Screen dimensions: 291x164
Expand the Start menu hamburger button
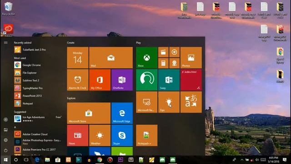(x=5, y=42)
